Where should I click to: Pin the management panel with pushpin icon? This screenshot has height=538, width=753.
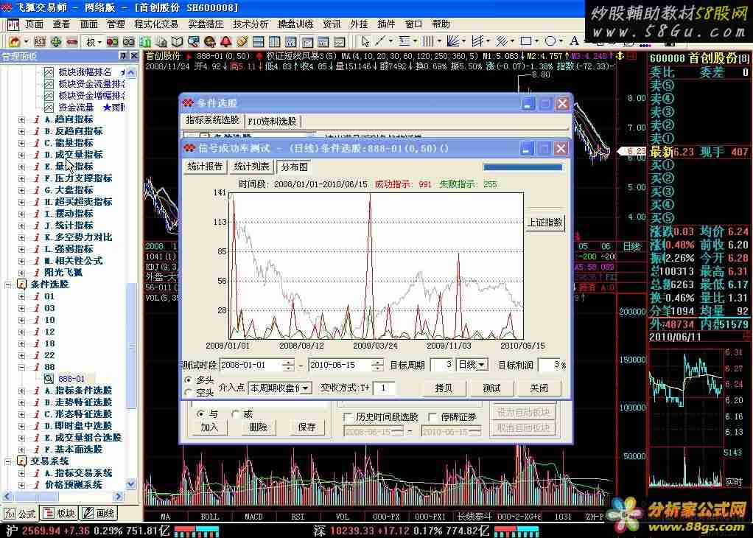122,56
